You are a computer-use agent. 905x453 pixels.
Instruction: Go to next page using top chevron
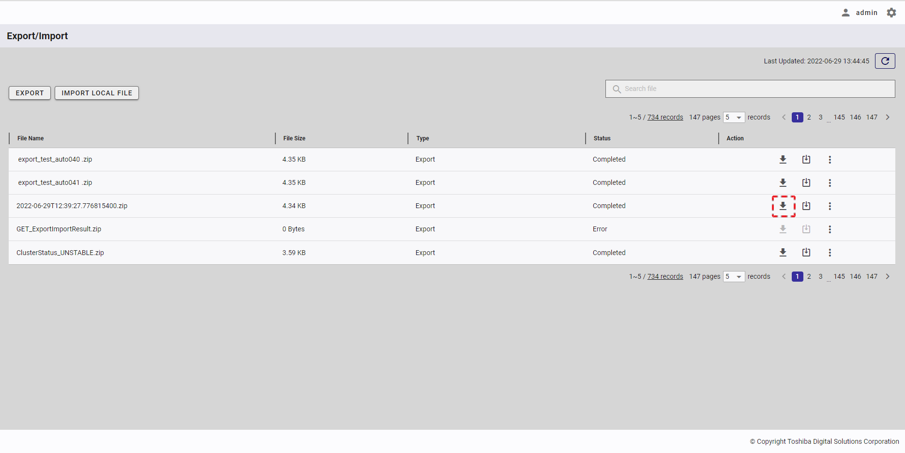(x=887, y=117)
